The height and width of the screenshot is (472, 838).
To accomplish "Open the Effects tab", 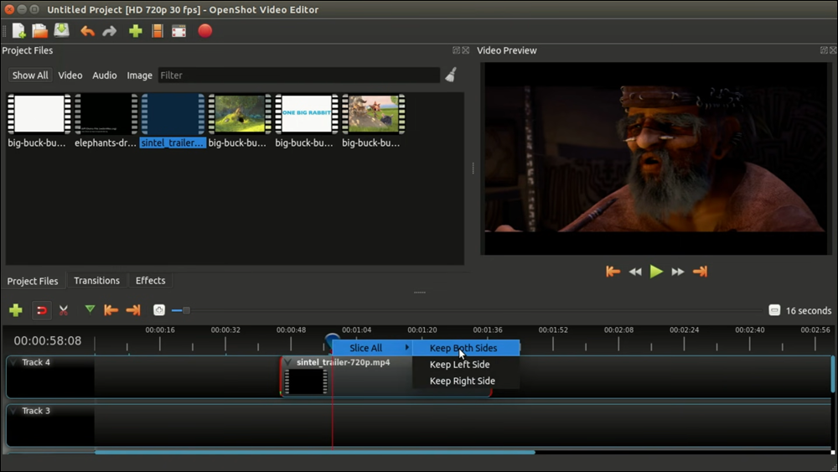I will (x=150, y=281).
